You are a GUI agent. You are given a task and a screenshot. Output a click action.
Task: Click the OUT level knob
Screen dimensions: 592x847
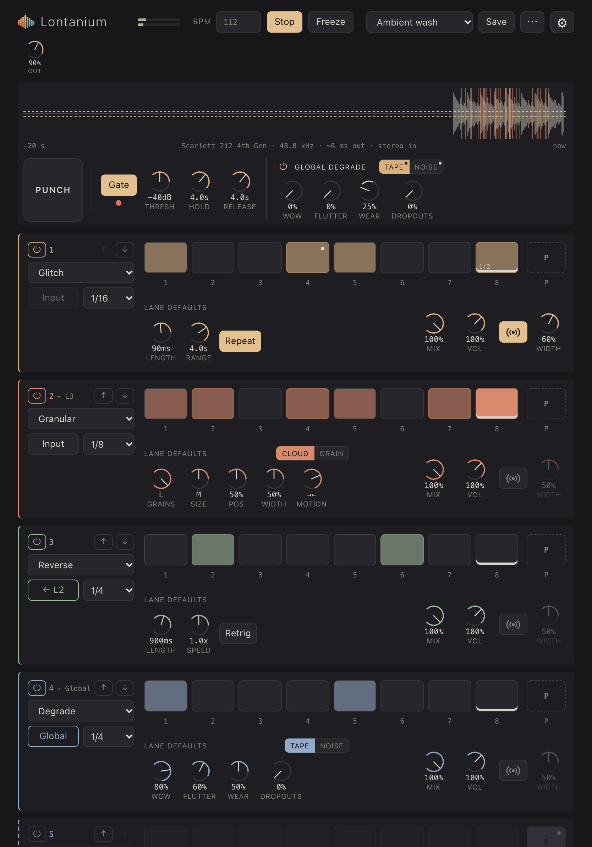[x=35, y=50]
